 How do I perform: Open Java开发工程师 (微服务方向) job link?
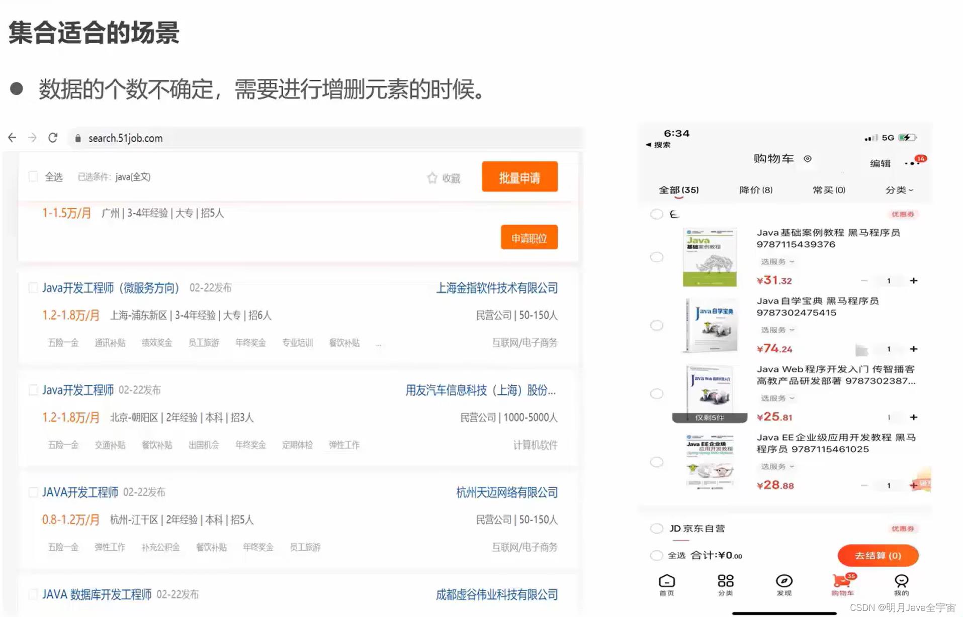coord(111,288)
